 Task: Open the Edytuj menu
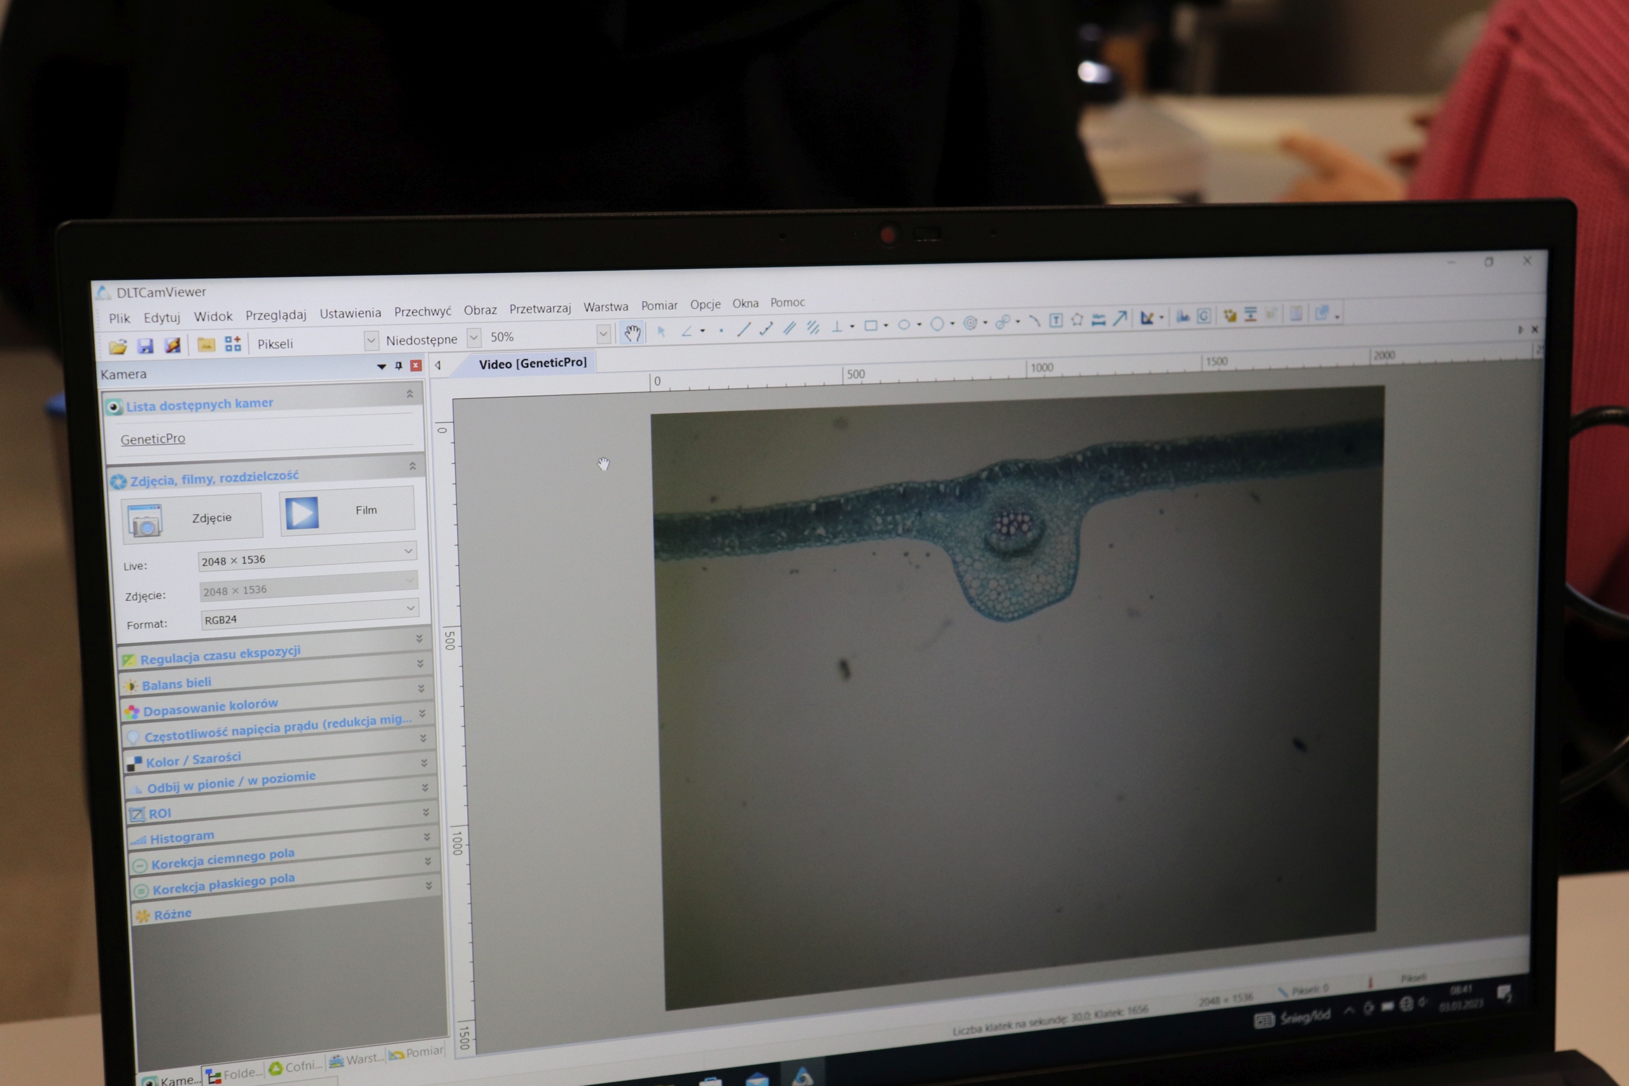click(x=162, y=317)
